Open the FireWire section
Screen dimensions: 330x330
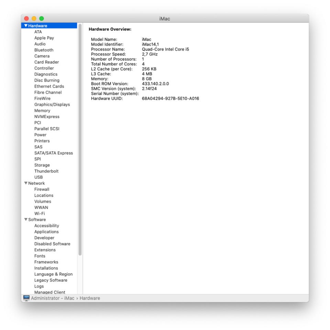42,99
